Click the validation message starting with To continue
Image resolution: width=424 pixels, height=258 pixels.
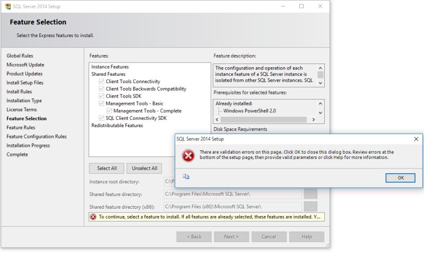click(x=209, y=217)
